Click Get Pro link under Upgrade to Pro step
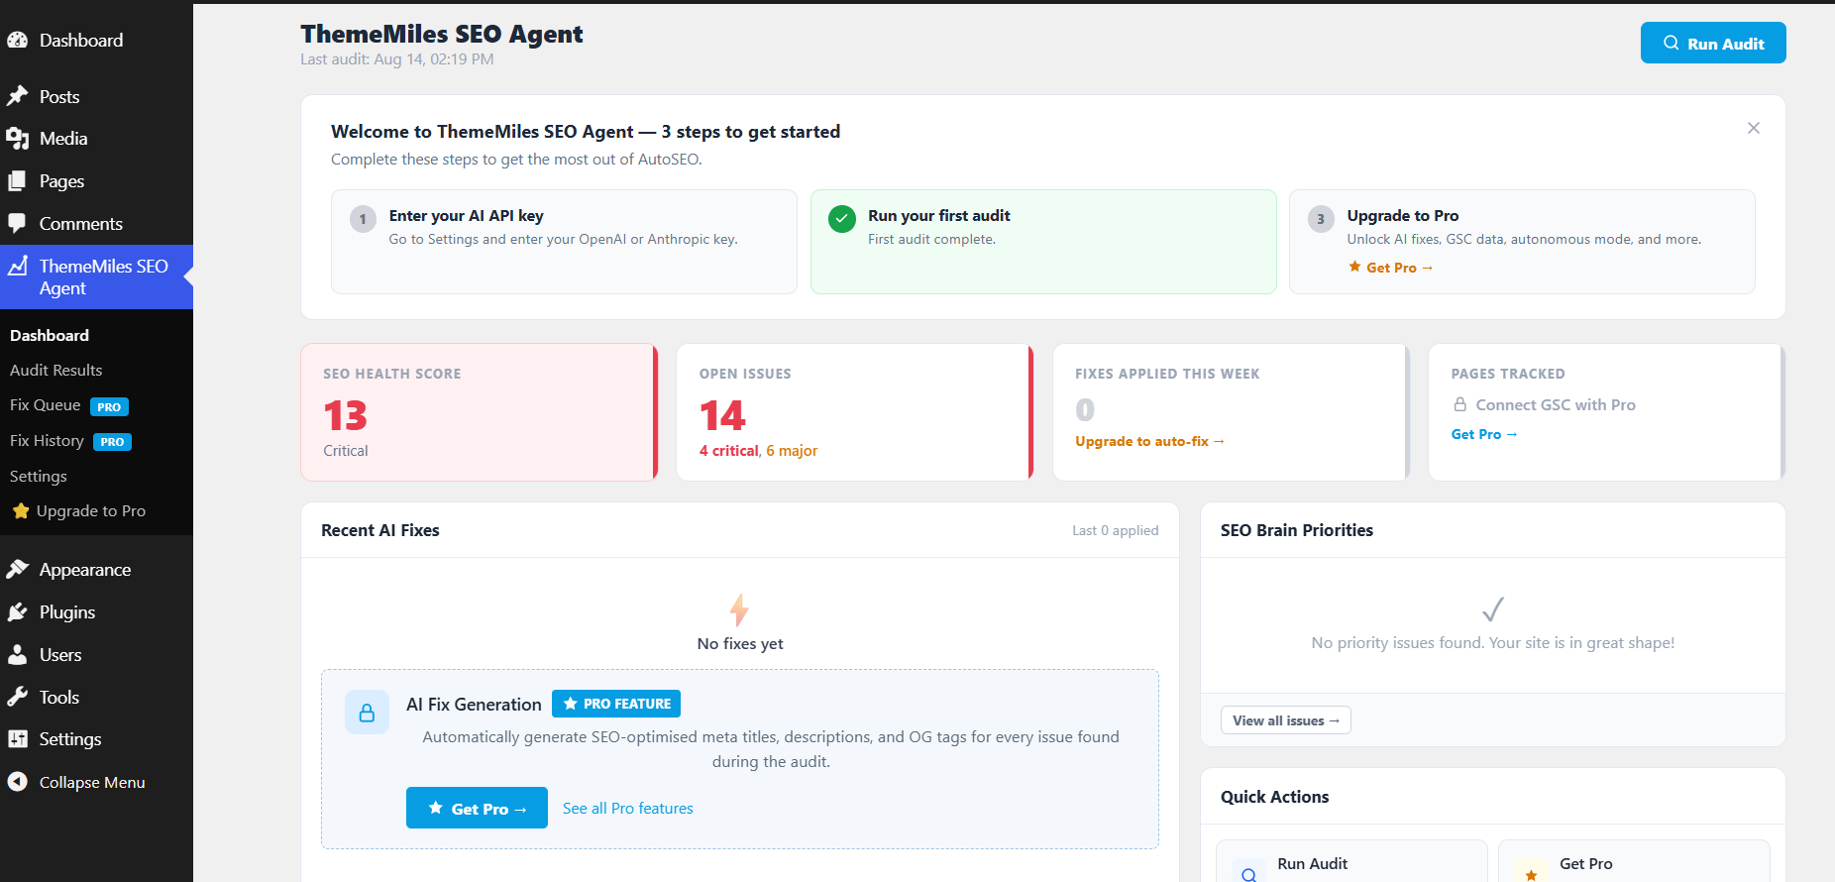 pos(1391,268)
